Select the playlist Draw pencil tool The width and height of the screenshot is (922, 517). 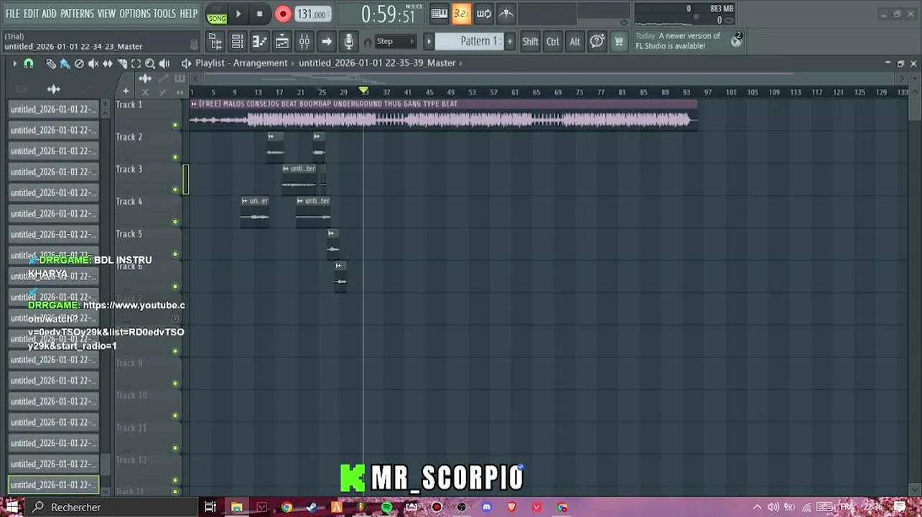pyautogui.click(x=51, y=64)
